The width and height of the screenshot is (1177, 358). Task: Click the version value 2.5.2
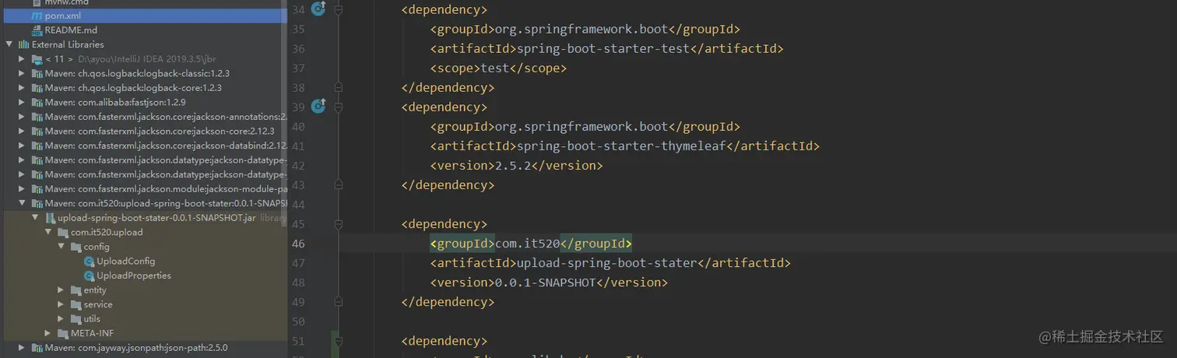click(513, 166)
